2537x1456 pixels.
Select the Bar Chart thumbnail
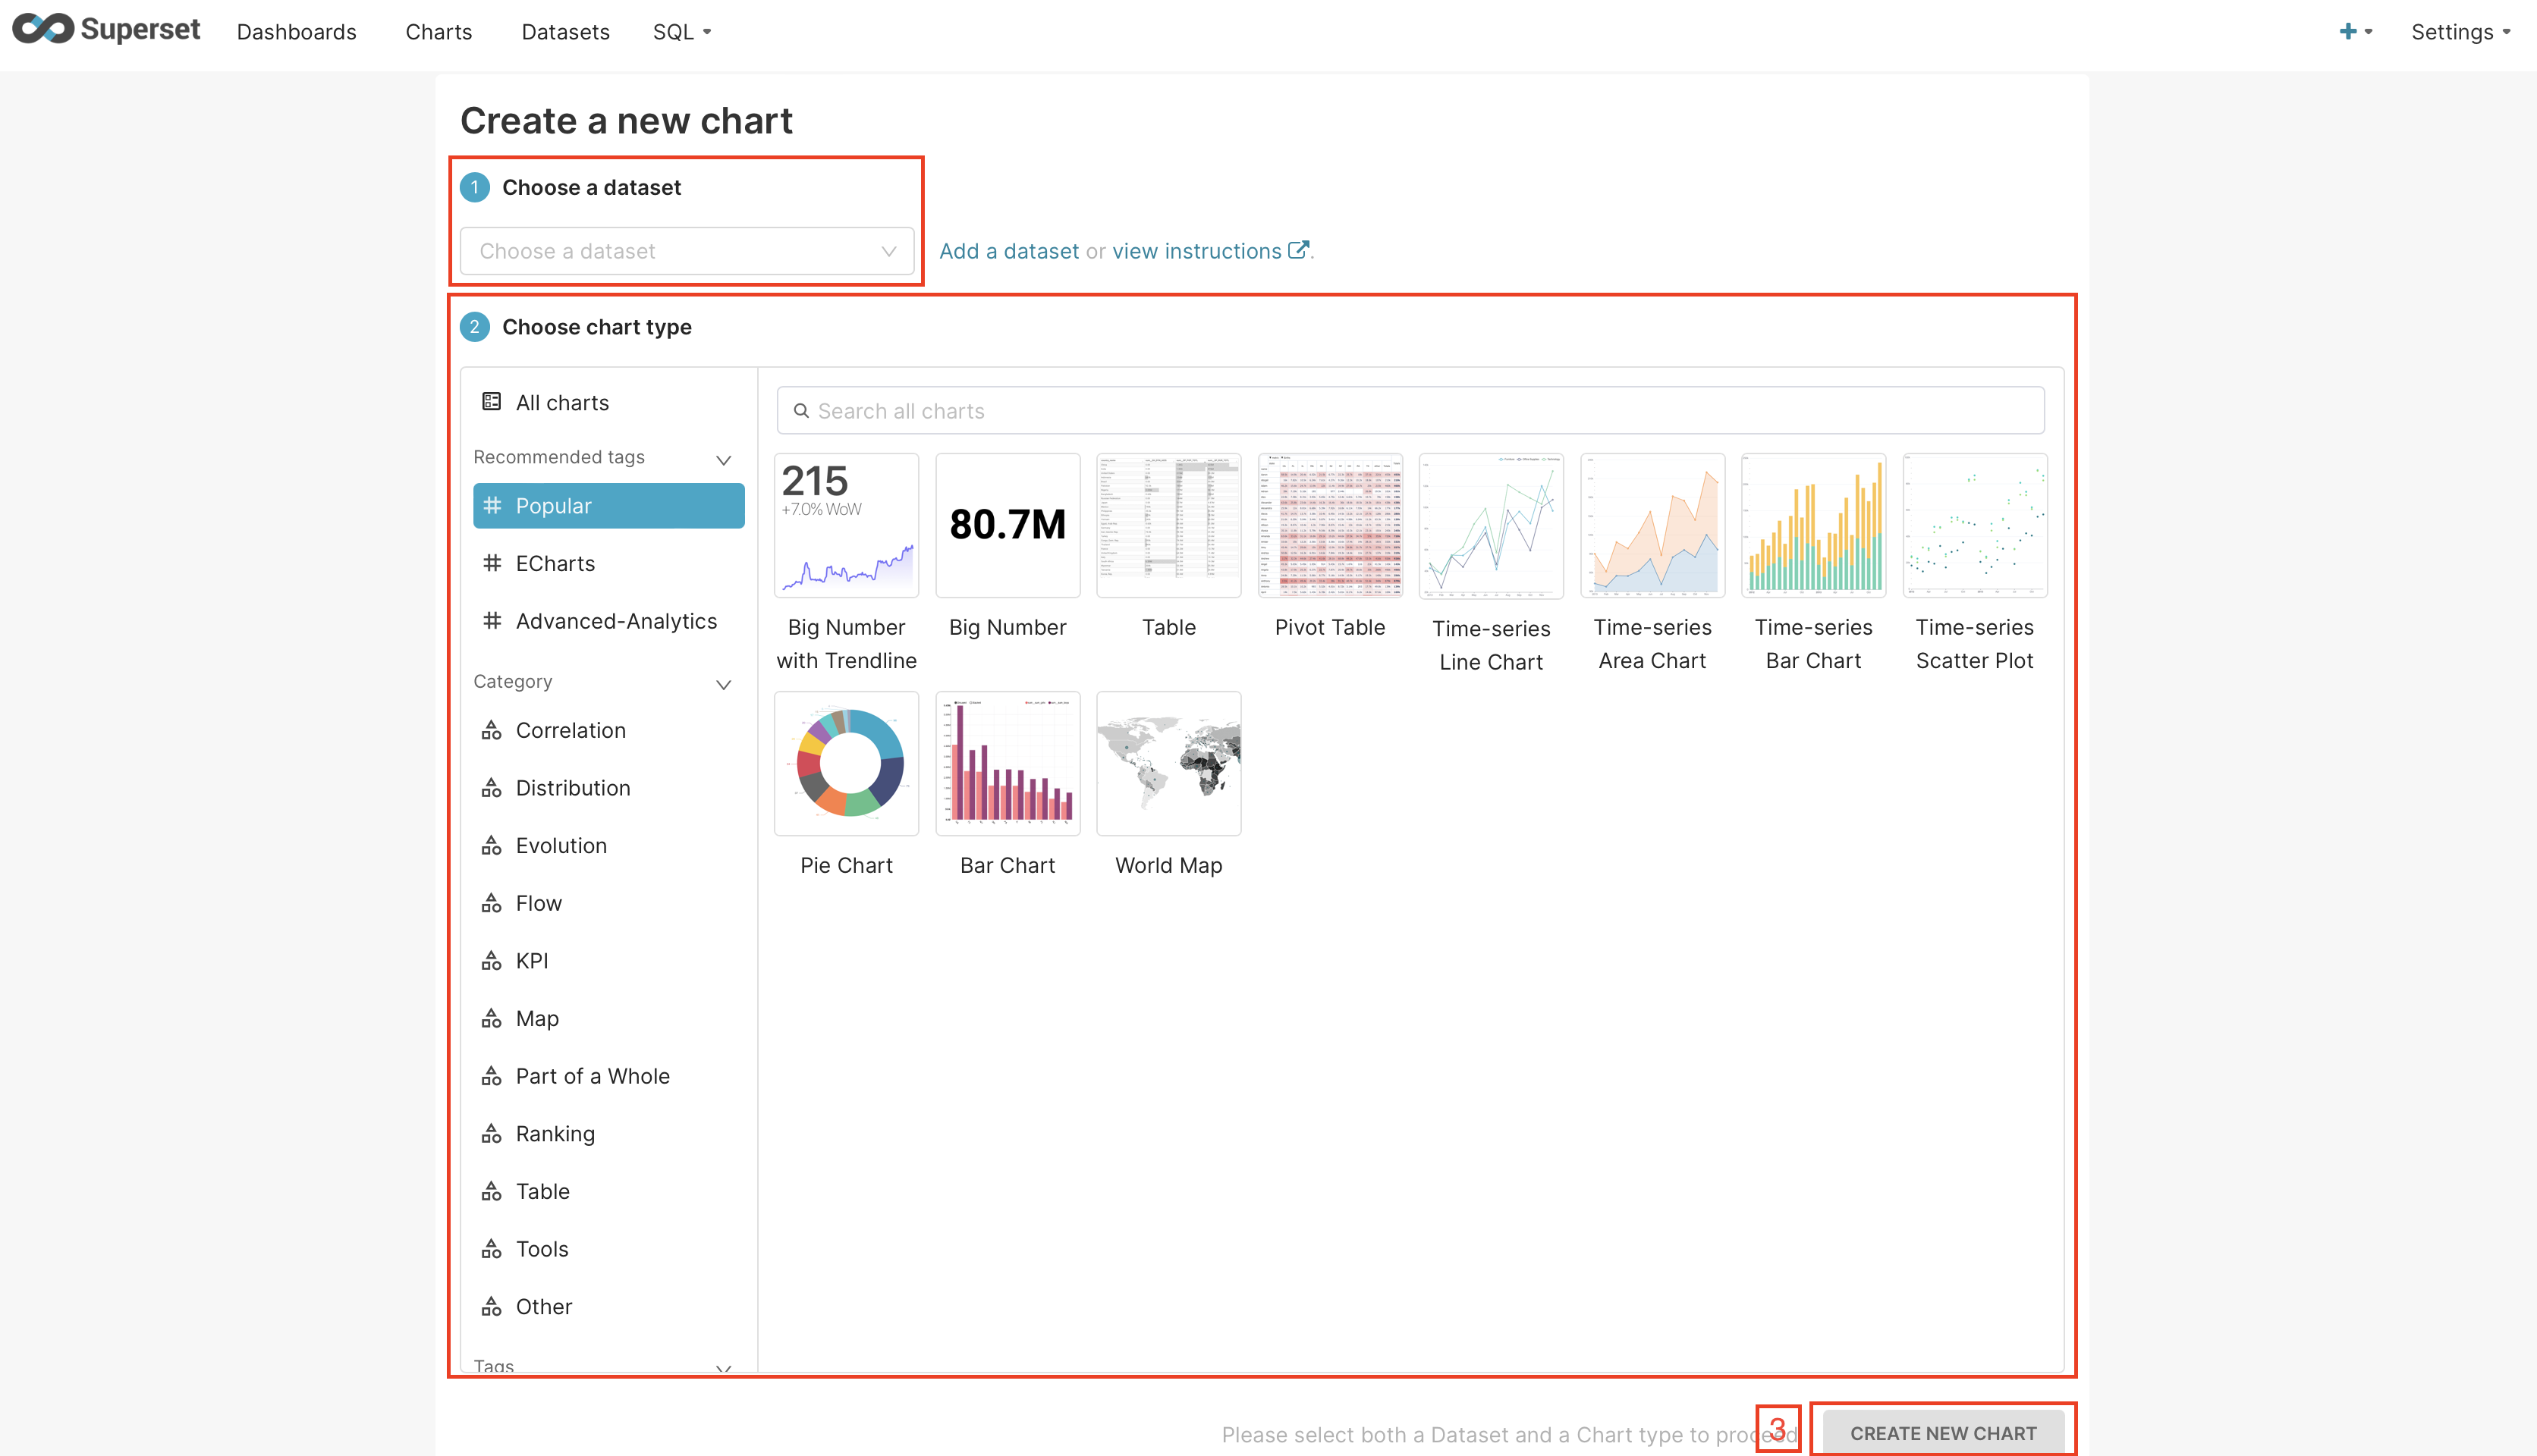1008,764
